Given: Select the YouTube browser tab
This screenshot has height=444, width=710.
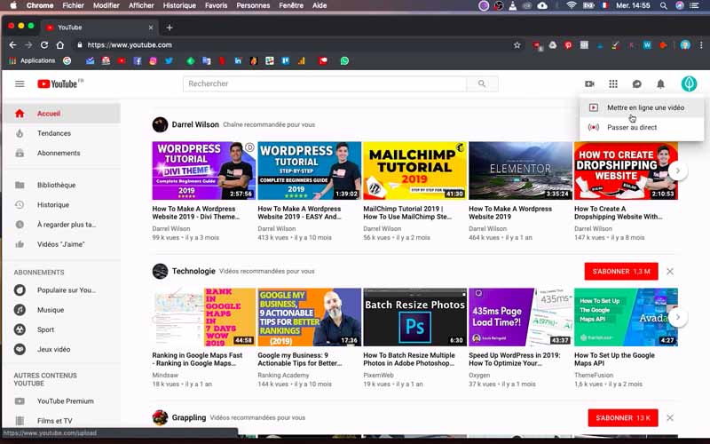Looking at the screenshot, I should pos(99,28).
